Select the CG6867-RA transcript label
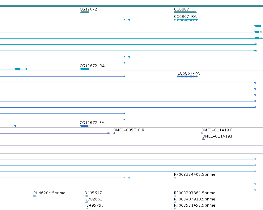This screenshot has width=263, height=210. (185, 17)
